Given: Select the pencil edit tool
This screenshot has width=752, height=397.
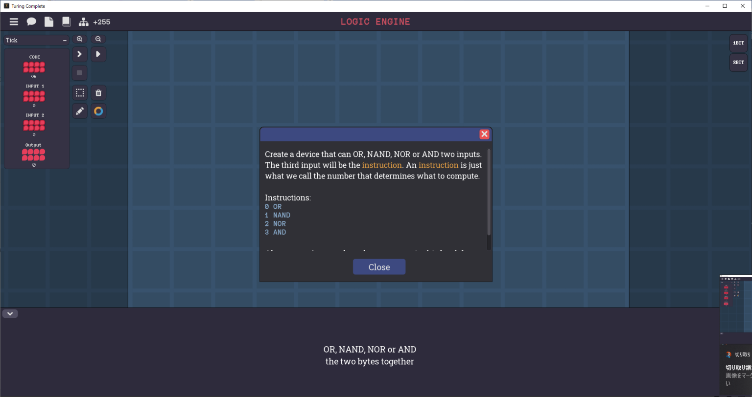Looking at the screenshot, I should (x=80, y=111).
